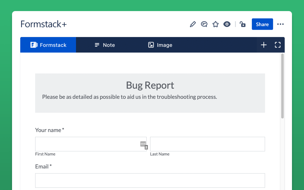Click the Bug Report heading

click(150, 85)
